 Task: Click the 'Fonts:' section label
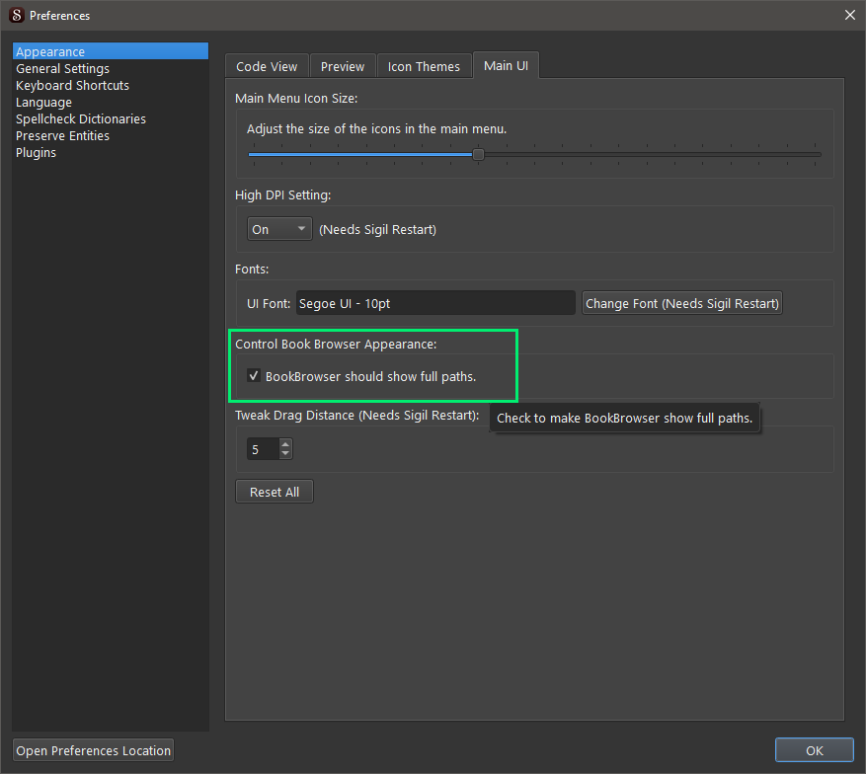(x=252, y=269)
